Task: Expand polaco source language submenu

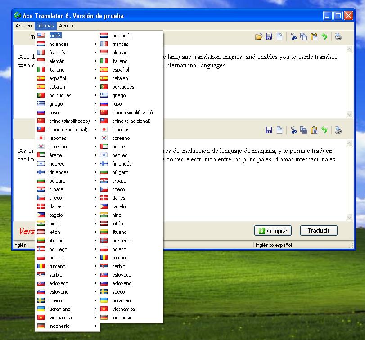Action: (x=67, y=258)
